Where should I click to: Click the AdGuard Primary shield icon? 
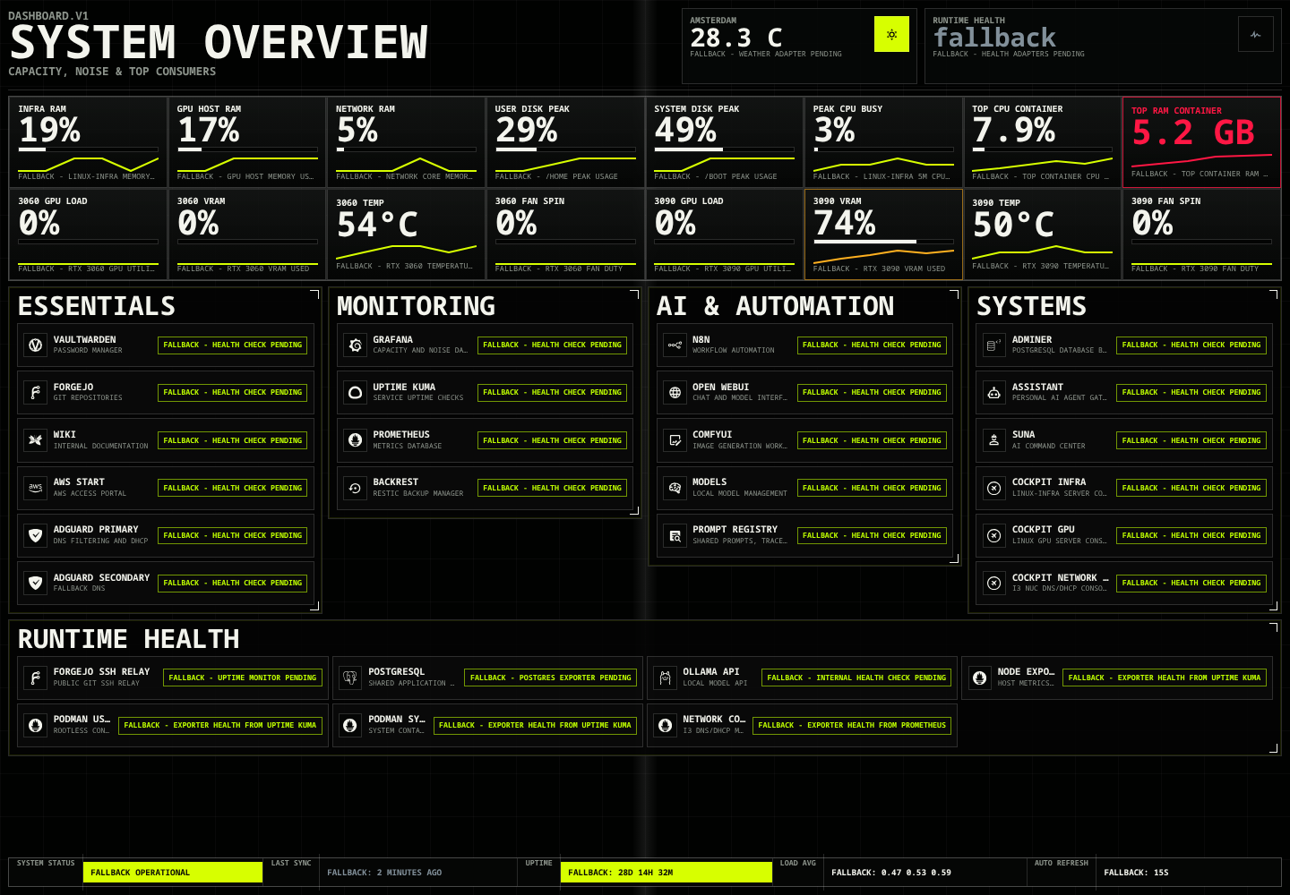[36, 535]
